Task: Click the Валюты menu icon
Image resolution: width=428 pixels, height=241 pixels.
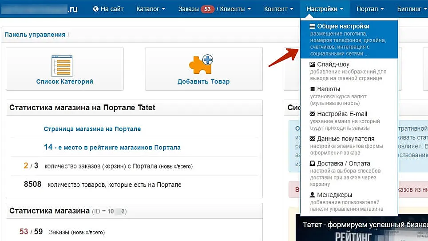Action: point(313,89)
